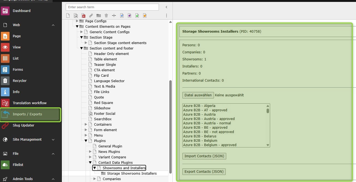Click the chain link page icon in toolbar
The image size is (356, 182).
click(x=91, y=16)
